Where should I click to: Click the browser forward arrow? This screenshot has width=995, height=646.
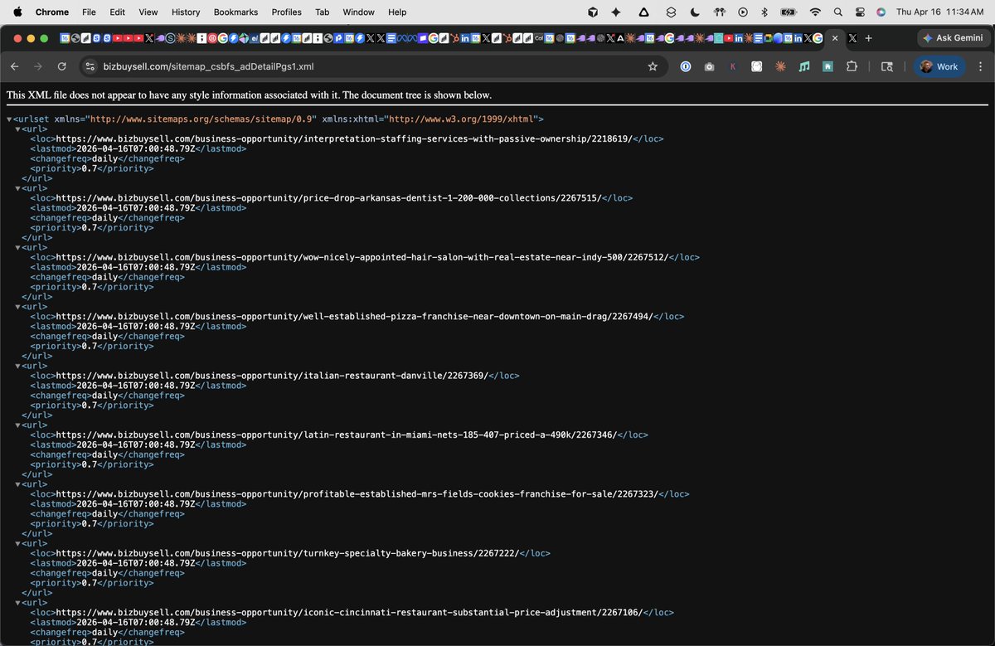(38, 66)
